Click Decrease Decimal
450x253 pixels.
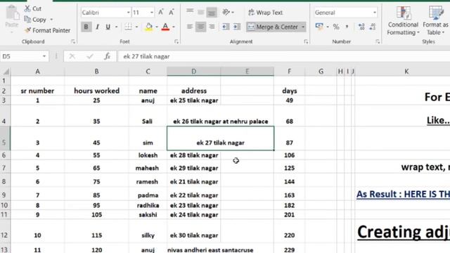tap(373, 27)
